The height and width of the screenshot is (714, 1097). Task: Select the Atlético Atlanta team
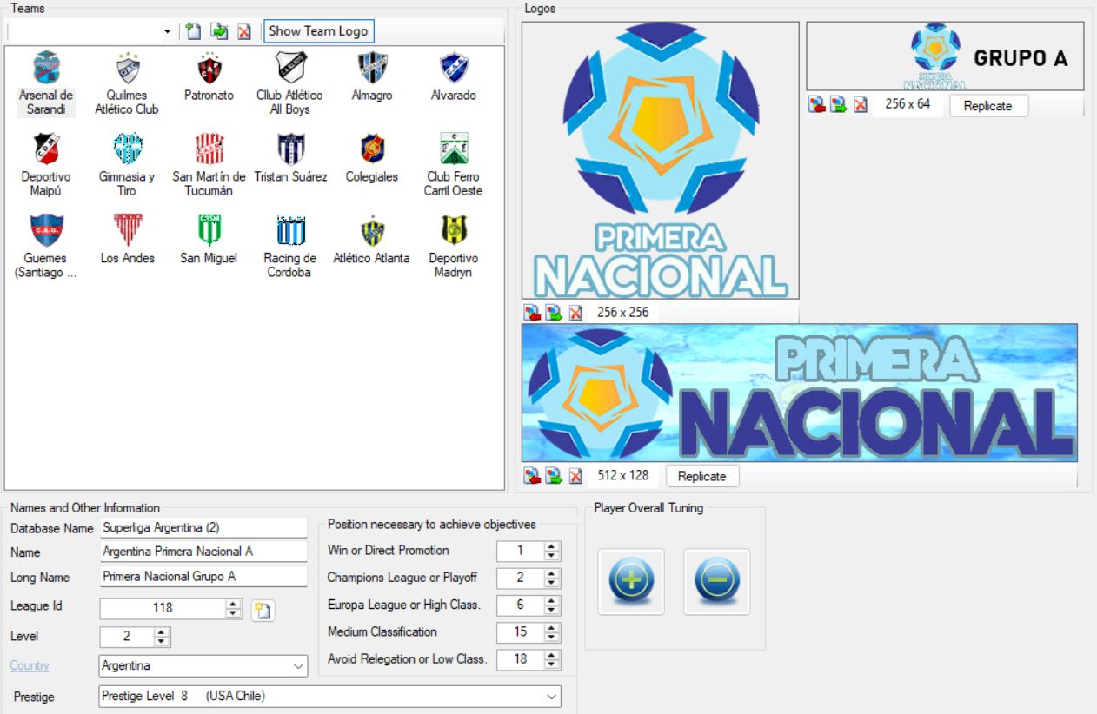(x=372, y=239)
